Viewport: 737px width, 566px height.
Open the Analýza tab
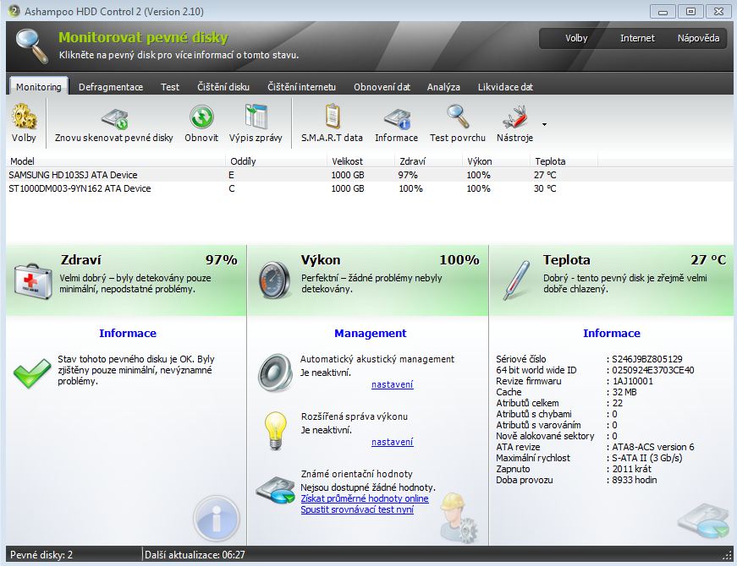(443, 87)
